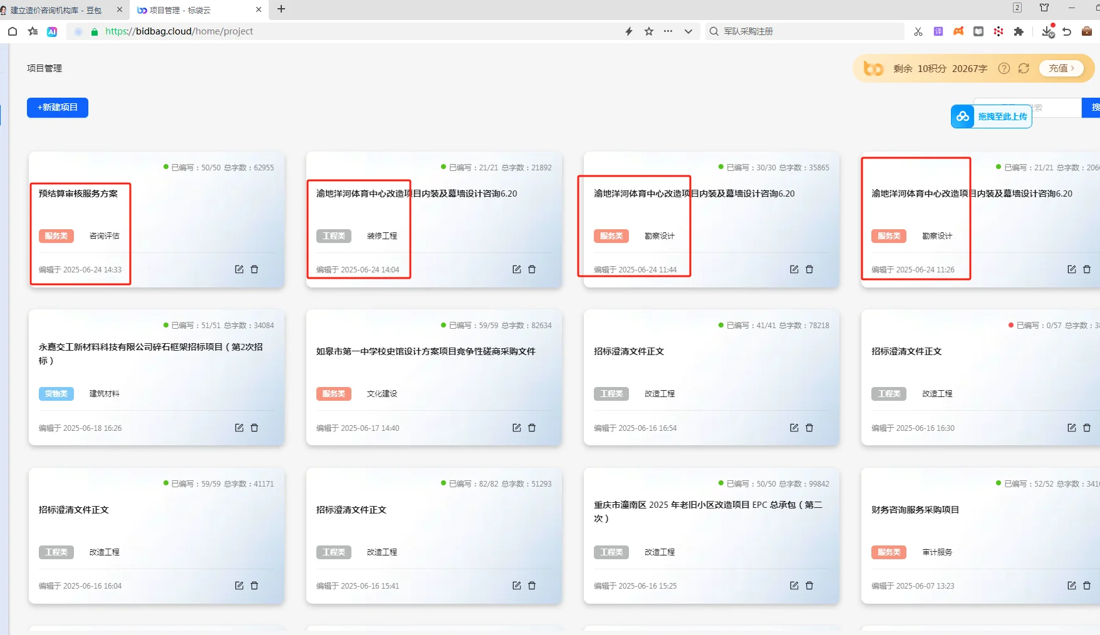
Task: Edit the 预结算审核服务方案 project card
Action: tap(239, 269)
